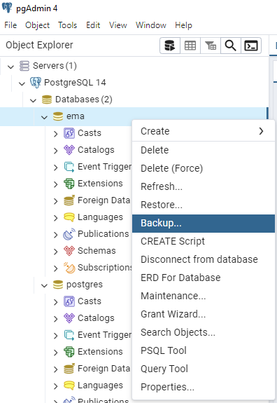Choose Refresh... in context menu
Image resolution: width=277 pixels, height=403 pixels.
(204, 186)
